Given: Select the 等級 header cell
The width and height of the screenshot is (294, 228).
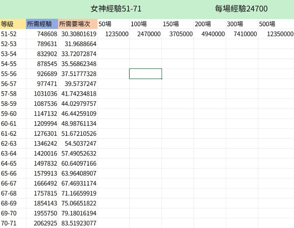Looking at the screenshot, I should [x=13, y=24].
